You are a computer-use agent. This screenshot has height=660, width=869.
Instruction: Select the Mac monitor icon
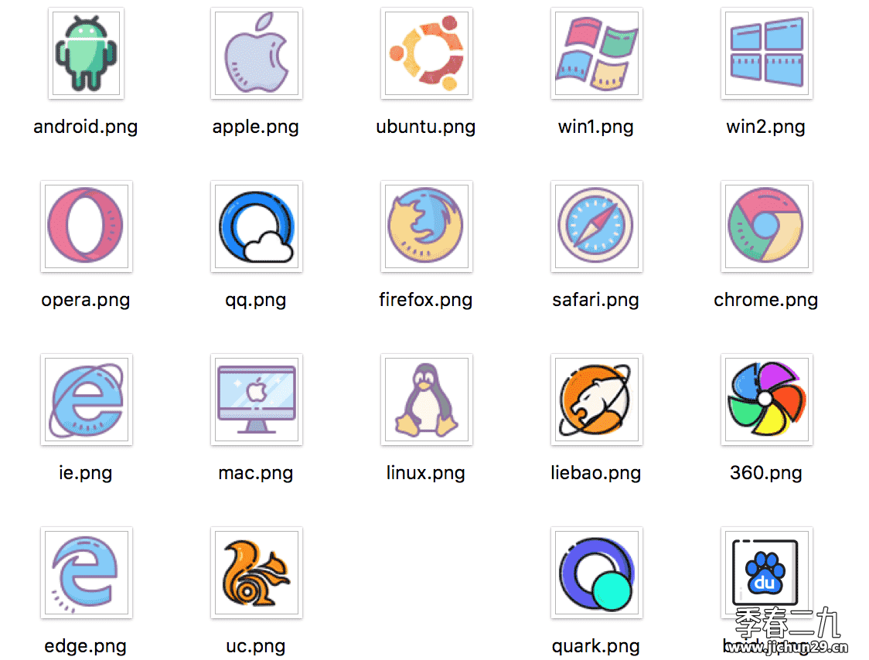(x=256, y=399)
